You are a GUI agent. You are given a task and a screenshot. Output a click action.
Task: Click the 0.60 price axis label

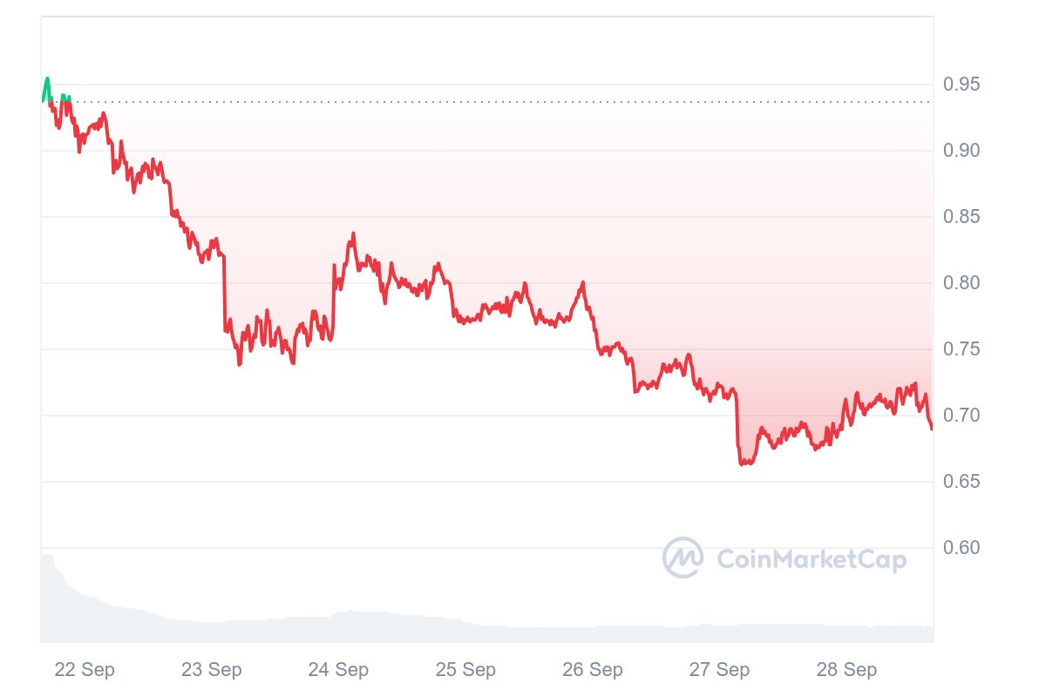(962, 548)
